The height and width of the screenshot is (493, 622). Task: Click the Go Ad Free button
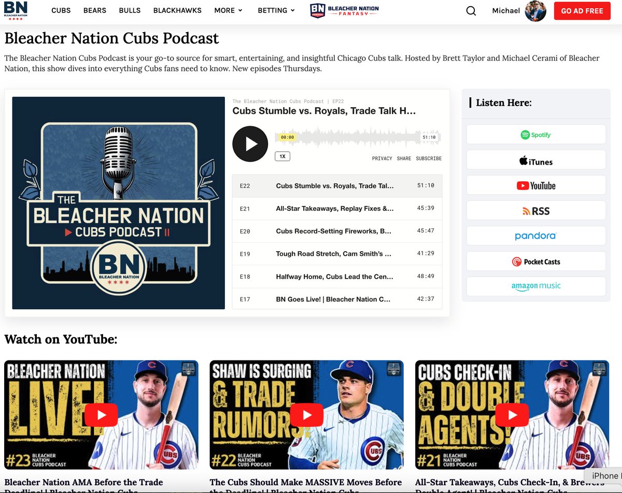tap(582, 11)
